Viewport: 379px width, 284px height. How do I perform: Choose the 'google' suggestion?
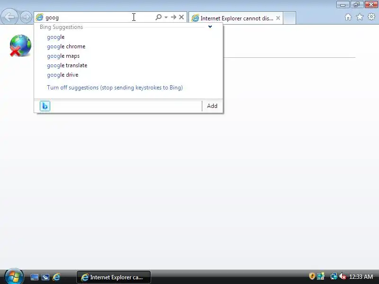tap(56, 37)
